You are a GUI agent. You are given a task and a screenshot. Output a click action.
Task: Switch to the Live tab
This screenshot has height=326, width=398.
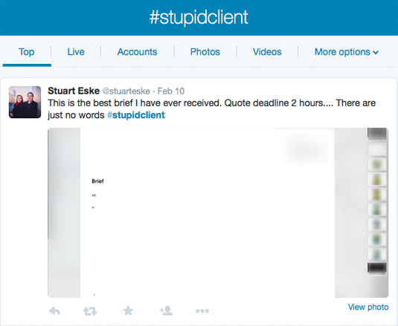click(76, 52)
